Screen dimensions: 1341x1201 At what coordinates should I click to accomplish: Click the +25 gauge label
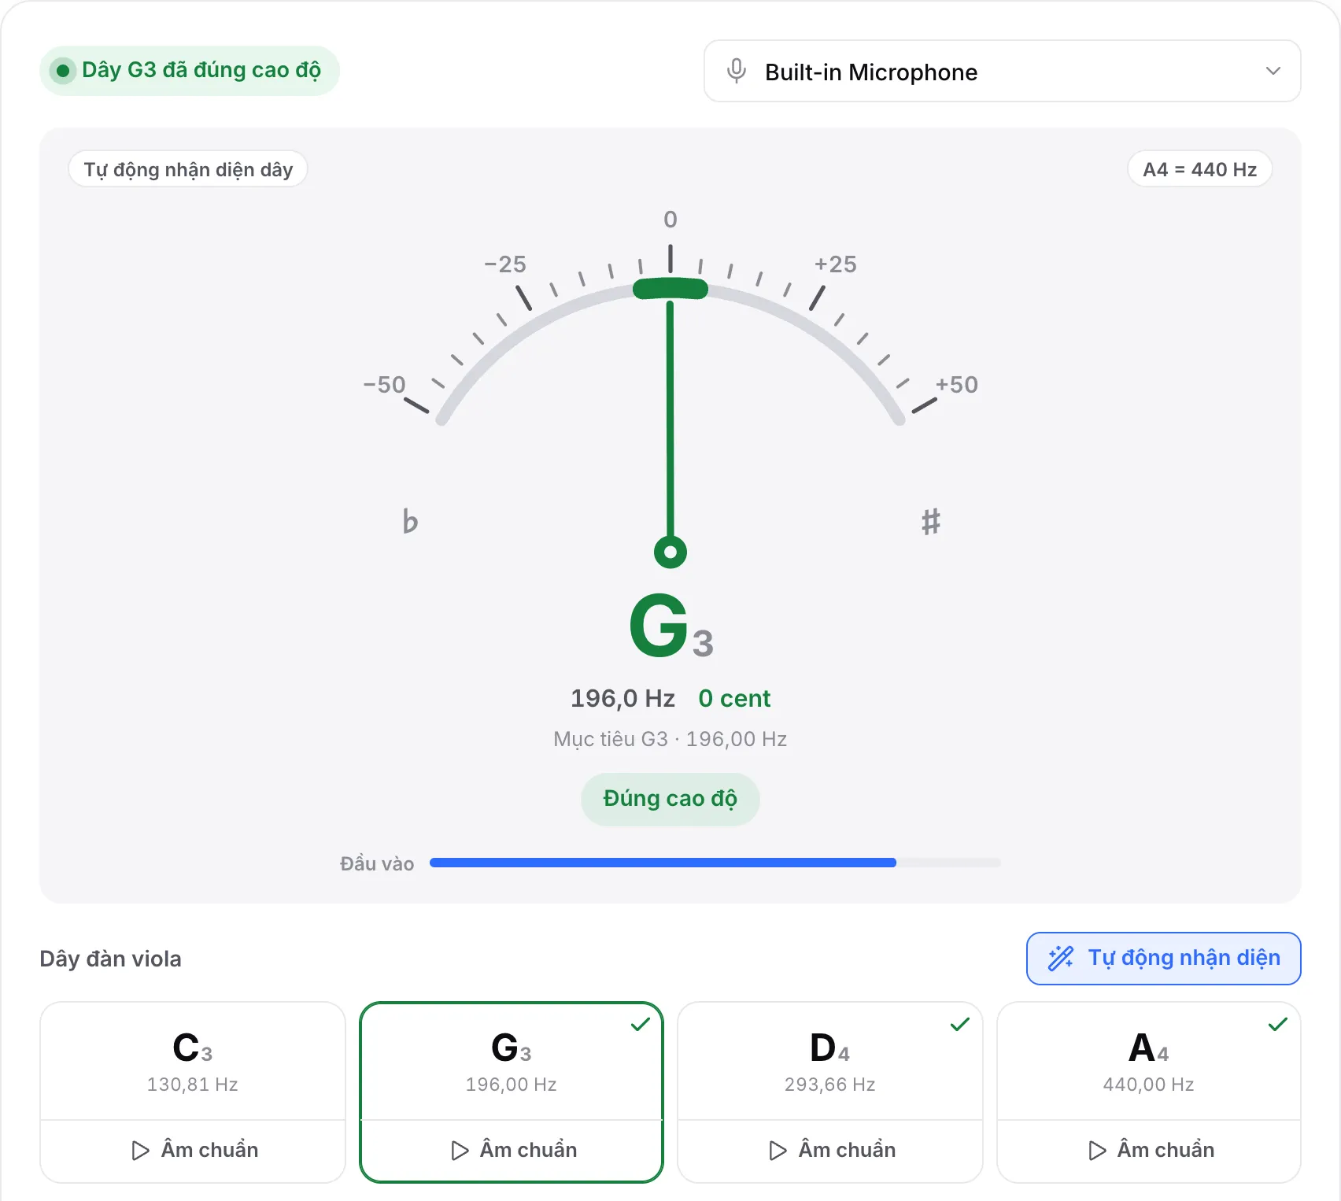(x=836, y=264)
